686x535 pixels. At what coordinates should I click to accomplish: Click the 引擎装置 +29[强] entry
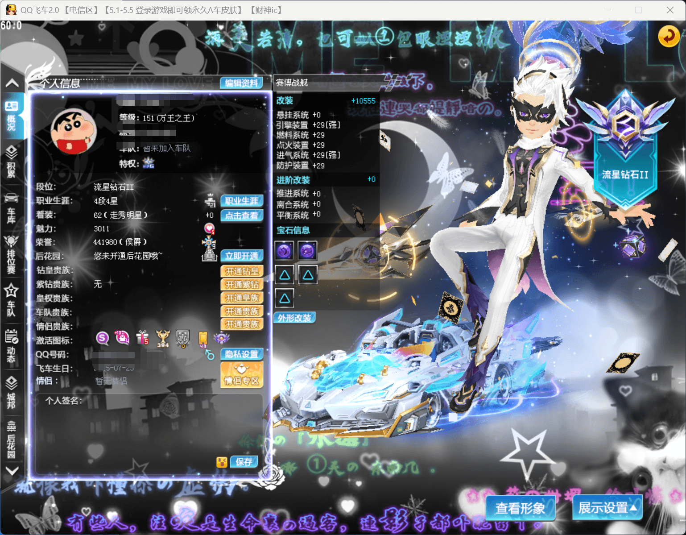point(308,125)
